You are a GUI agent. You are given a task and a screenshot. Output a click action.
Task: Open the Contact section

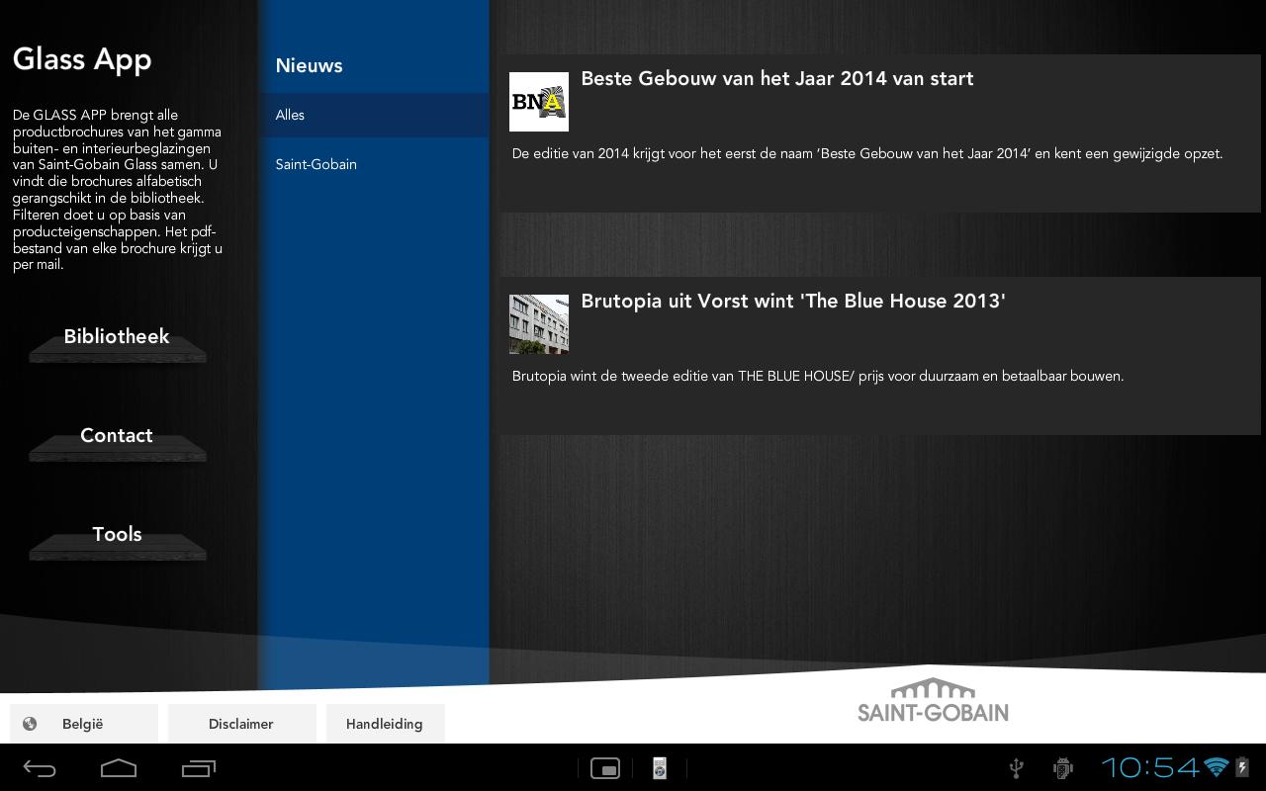pyautogui.click(x=117, y=435)
